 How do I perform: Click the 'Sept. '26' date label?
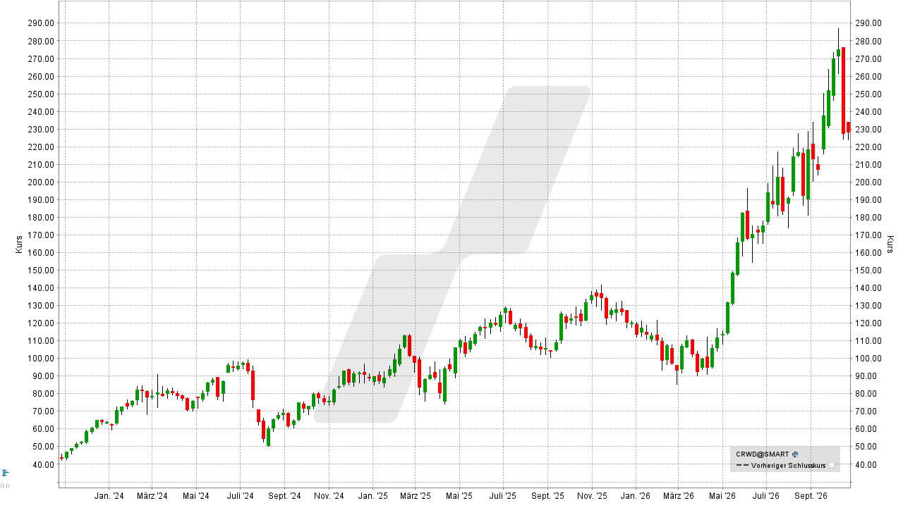[x=811, y=496]
